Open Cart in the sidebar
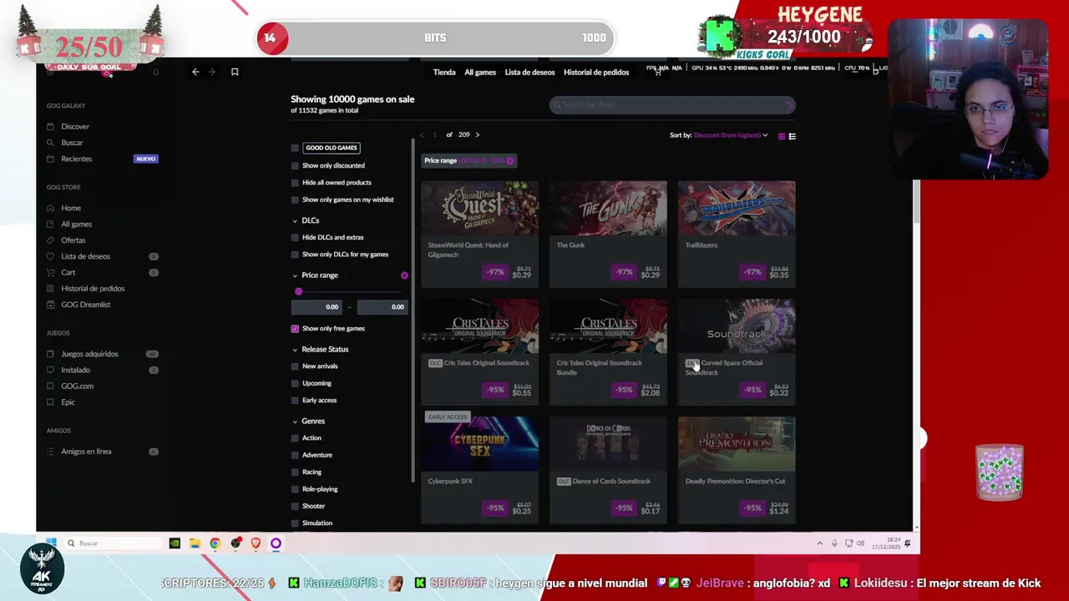 point(68,272)
